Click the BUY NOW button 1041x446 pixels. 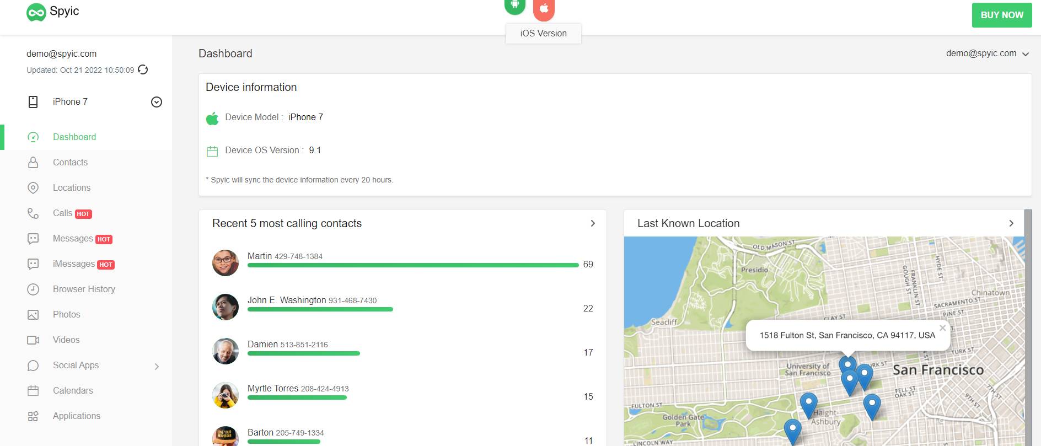pyautogui.click(x=1002, y=15)
